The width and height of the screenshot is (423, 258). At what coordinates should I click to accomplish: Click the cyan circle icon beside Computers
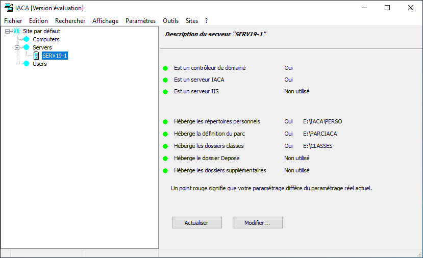[26, 39]
